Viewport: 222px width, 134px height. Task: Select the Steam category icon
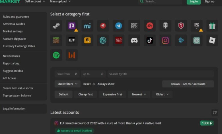coord(56,26)
